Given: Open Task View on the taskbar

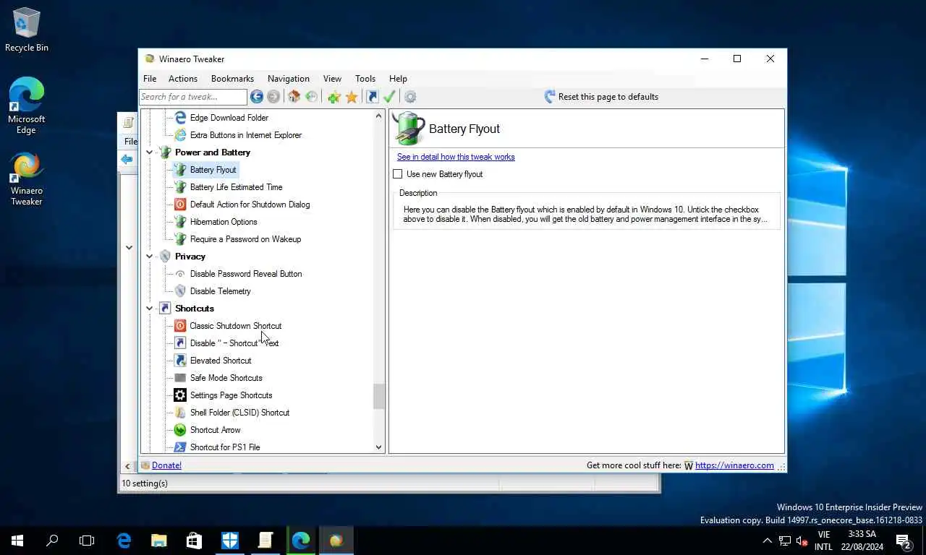Looking at the screenshot, I should click(87, 540).
